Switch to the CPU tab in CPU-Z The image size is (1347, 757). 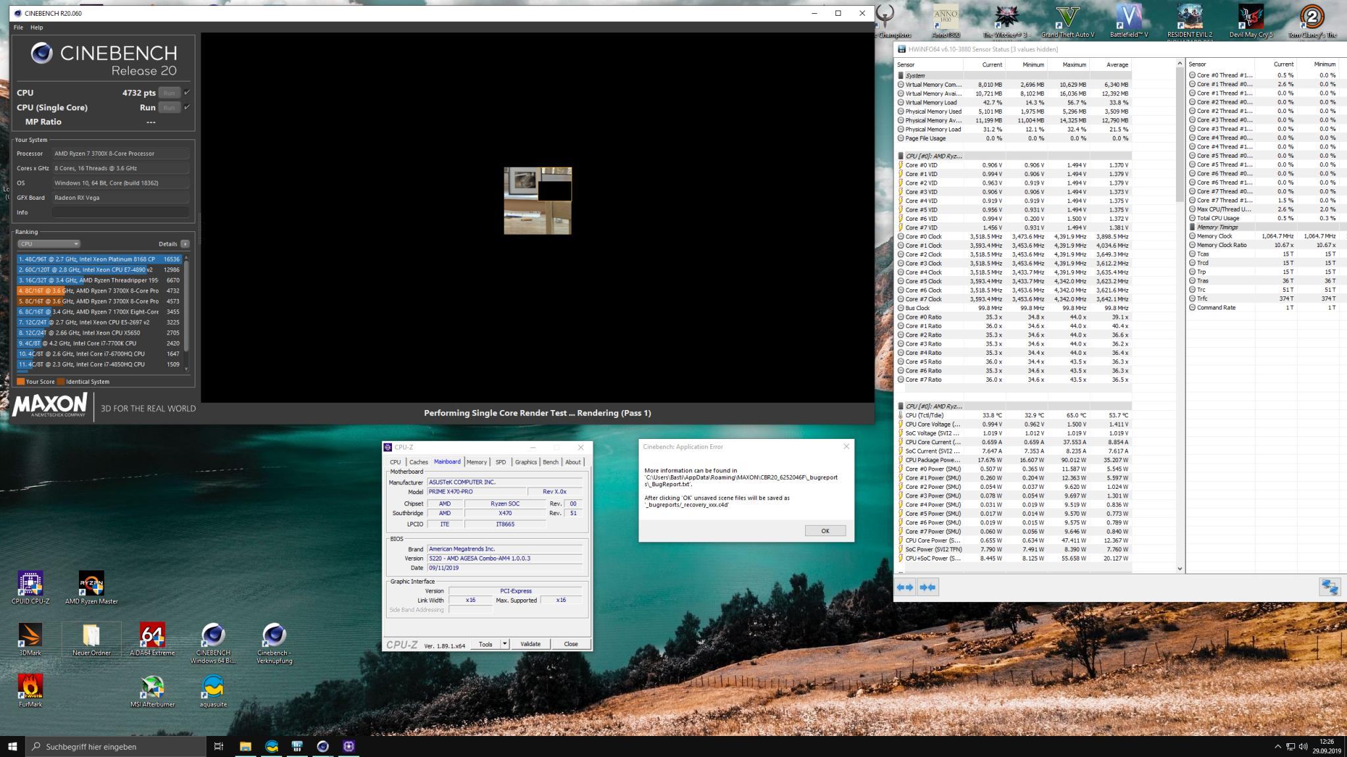tap(395, 462)
